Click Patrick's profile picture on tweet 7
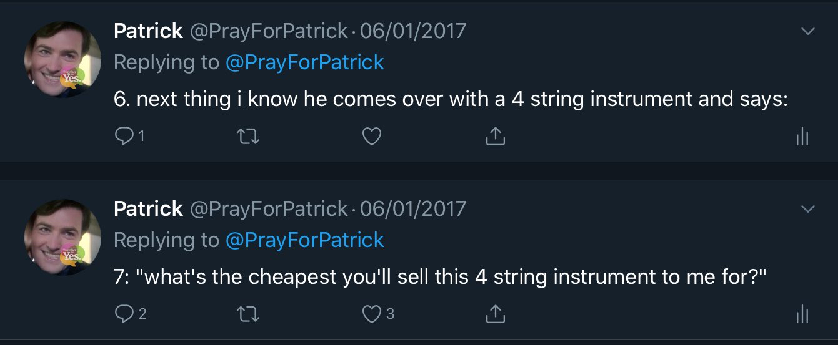 tap(62, 237)
